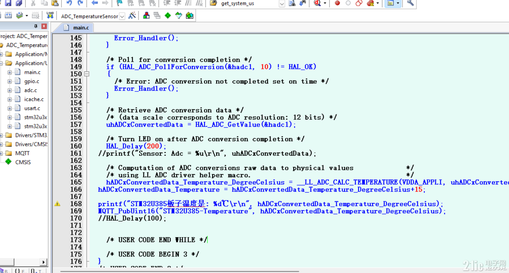Select the Drivers/CMSIS group folder
Screen dimensions: 509x273
point(31,144)
